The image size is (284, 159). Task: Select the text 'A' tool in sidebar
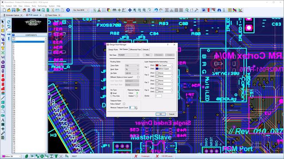pos(3,120)
